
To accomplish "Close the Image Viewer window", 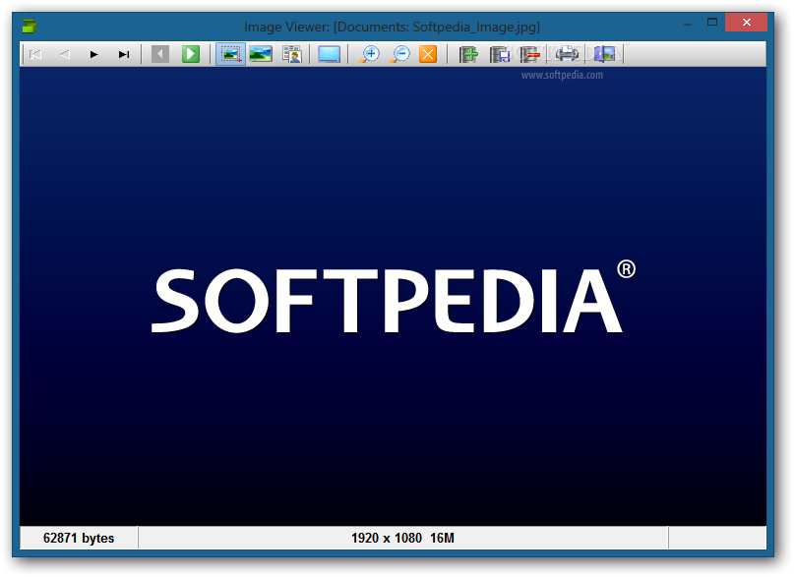I will pyautogui.click(x=747, y=23).
